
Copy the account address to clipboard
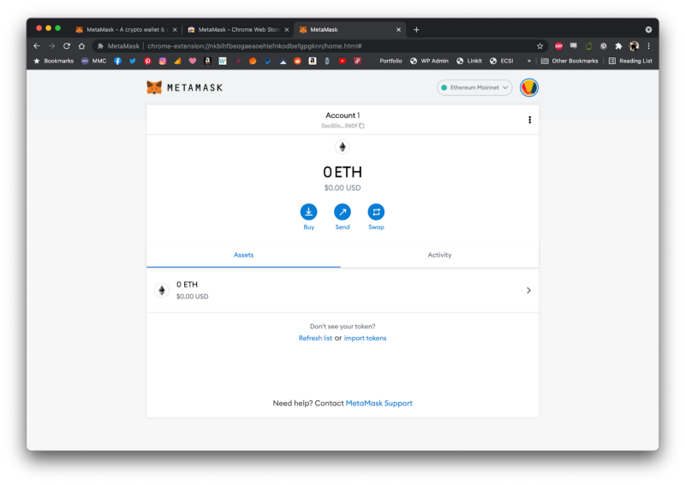pos(361,126)
